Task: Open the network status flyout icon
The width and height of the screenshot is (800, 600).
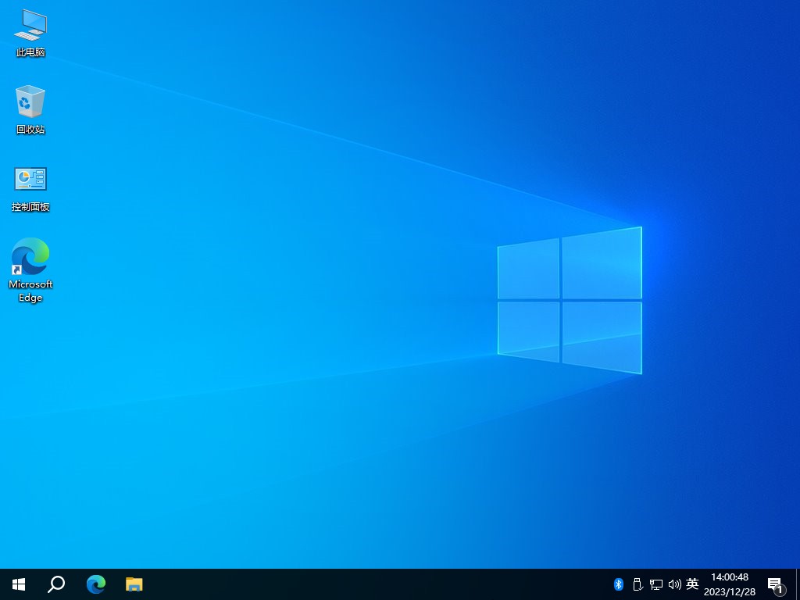Action: click(656, 584)
